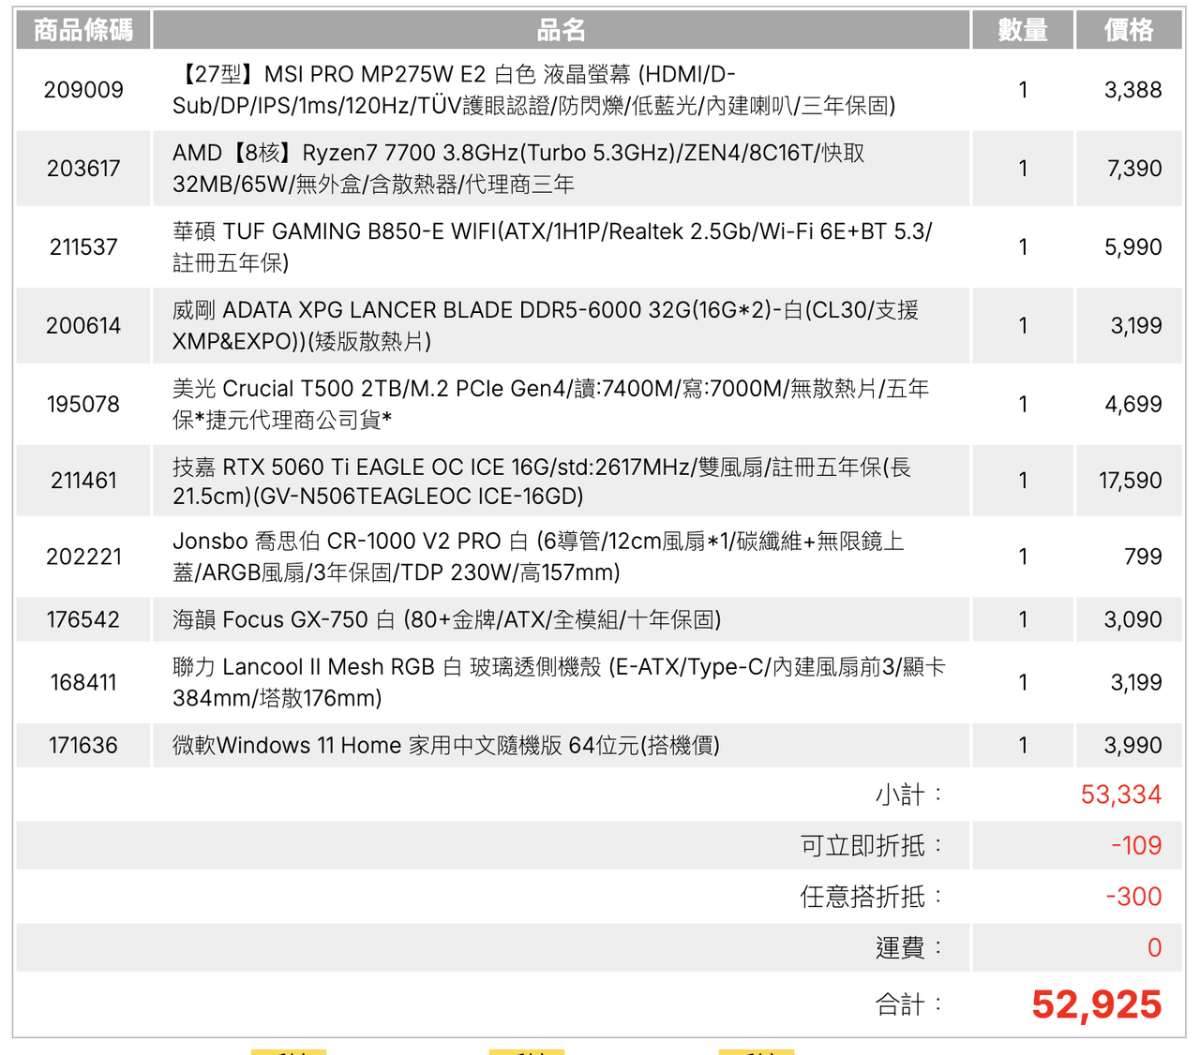
Task: Click the 17,590 price cell
Action: click(1130, 482)
